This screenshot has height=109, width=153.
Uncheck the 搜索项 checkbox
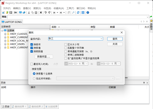[x=32, y=45]
